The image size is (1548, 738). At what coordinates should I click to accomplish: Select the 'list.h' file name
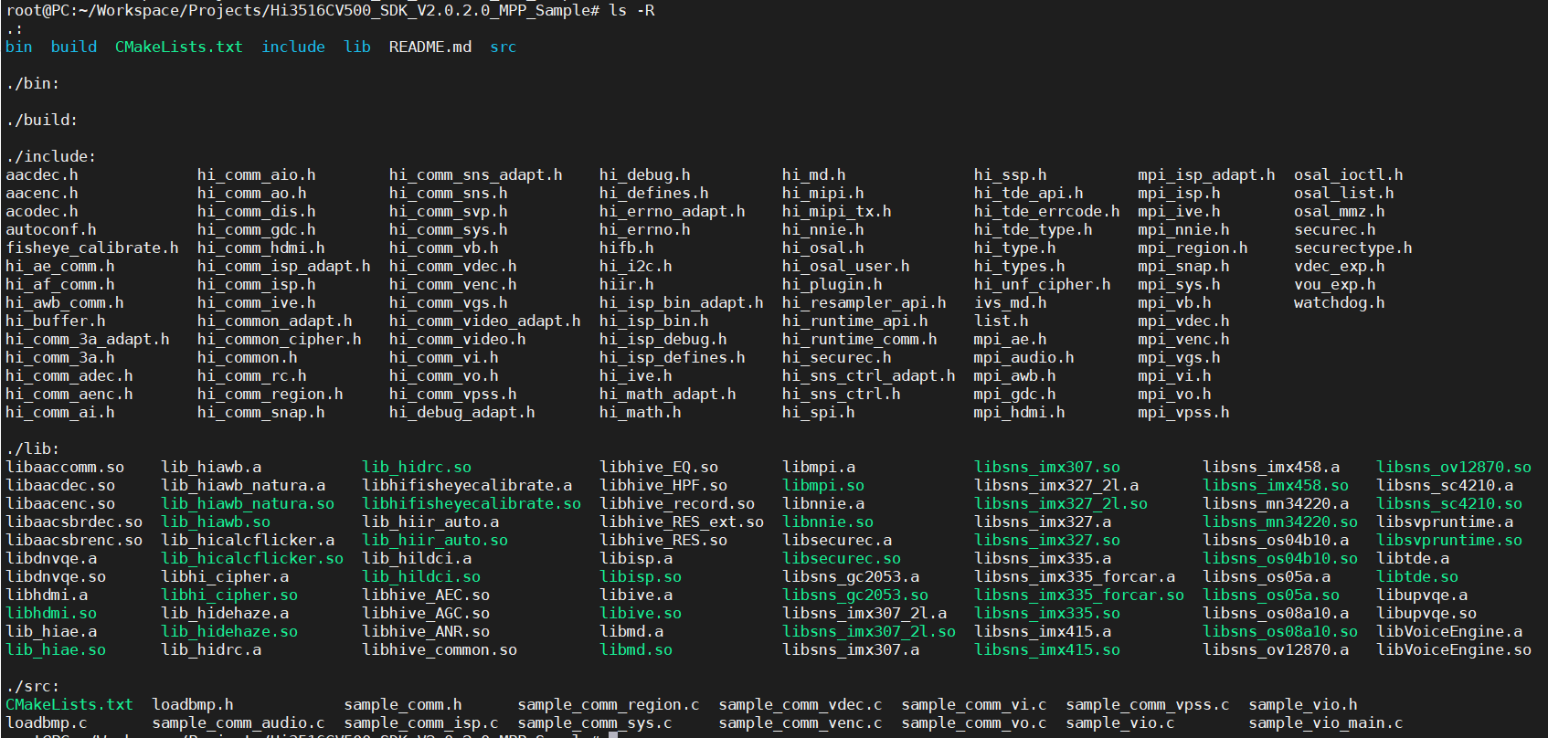coord(1002,321)
